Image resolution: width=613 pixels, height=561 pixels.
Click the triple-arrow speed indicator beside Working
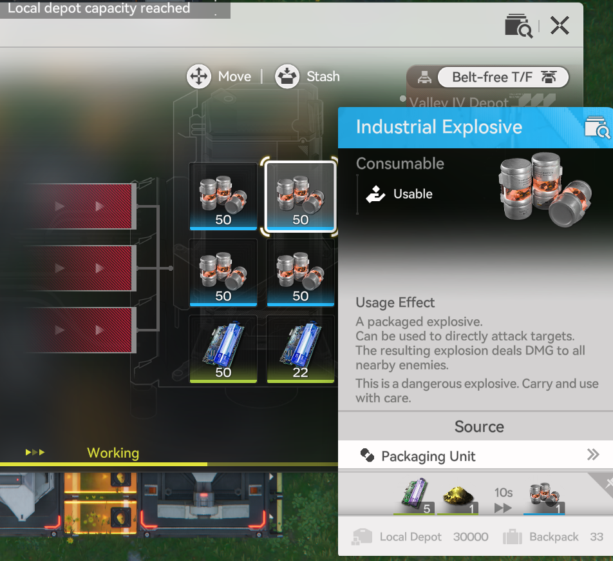[x=35, y=452]
